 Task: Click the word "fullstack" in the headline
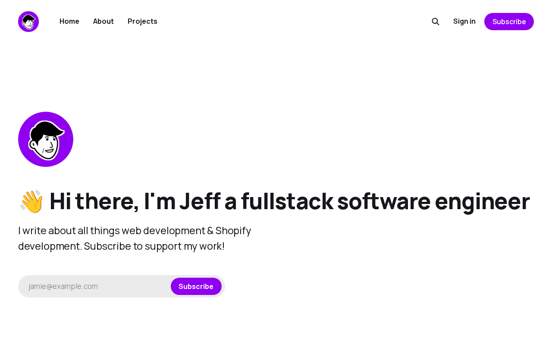pos(287,201)
